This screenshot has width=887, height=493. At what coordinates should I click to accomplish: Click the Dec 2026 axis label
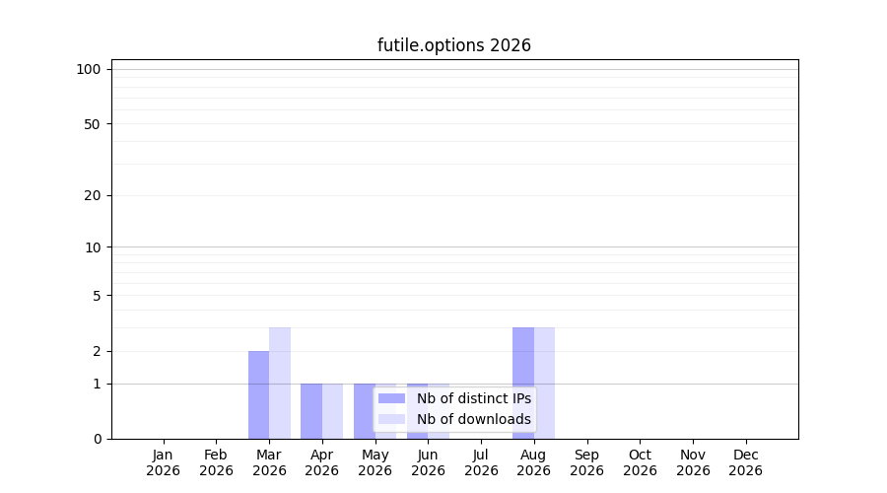(x=746, y=462)
